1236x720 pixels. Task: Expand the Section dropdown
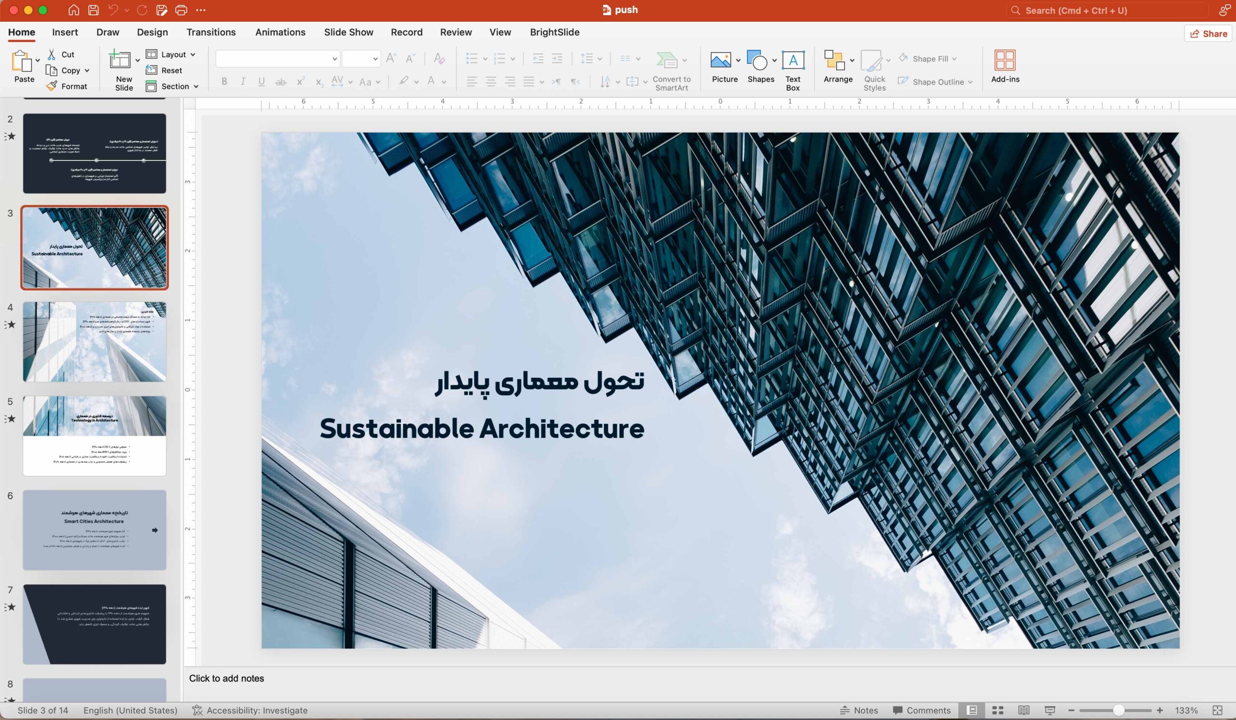pyautogui.click(x=172, y=86)
